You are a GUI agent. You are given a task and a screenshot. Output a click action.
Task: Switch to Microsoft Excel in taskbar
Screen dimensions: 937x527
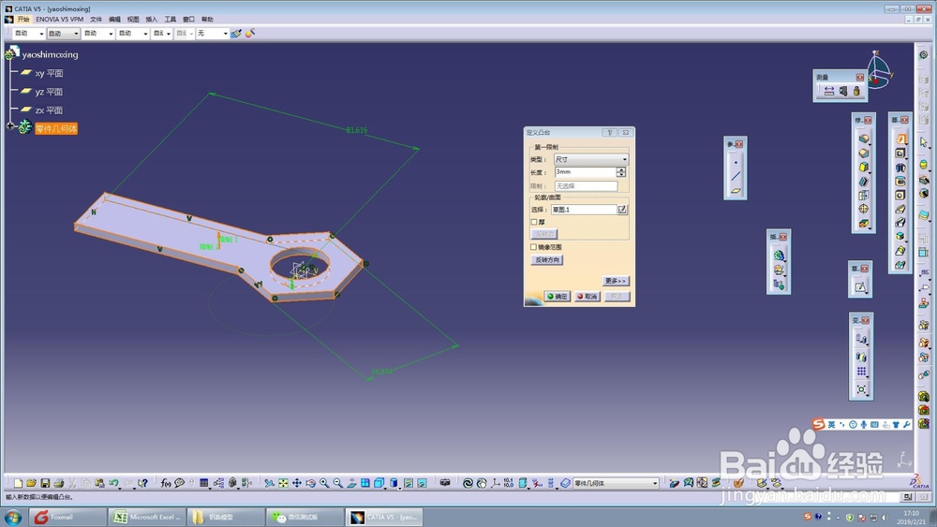point(147,517)
